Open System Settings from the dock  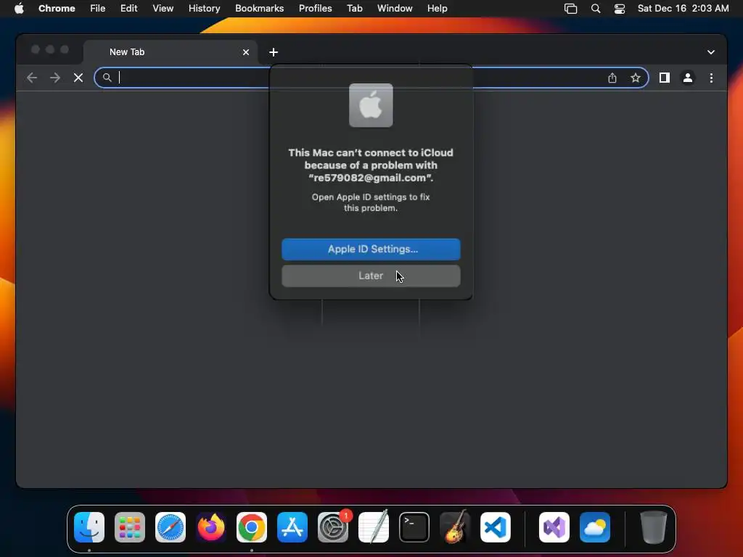[333, 527]
